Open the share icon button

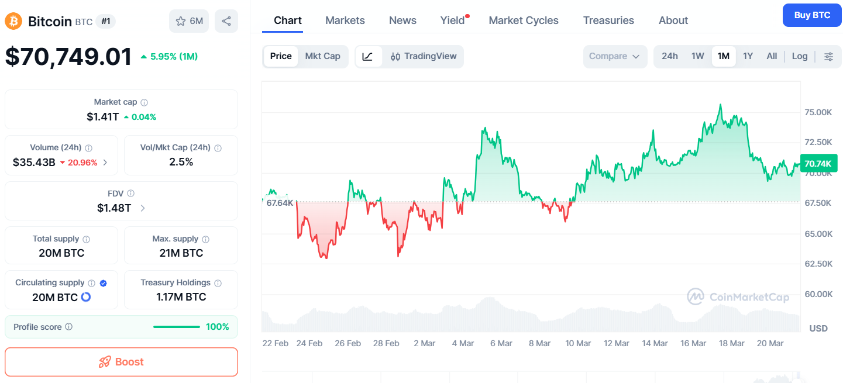pos(226,21)
